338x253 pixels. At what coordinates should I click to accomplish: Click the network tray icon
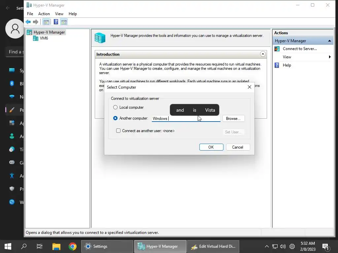(x=275, y=246)
